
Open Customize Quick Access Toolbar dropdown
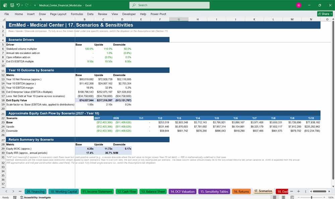[35, 5]
